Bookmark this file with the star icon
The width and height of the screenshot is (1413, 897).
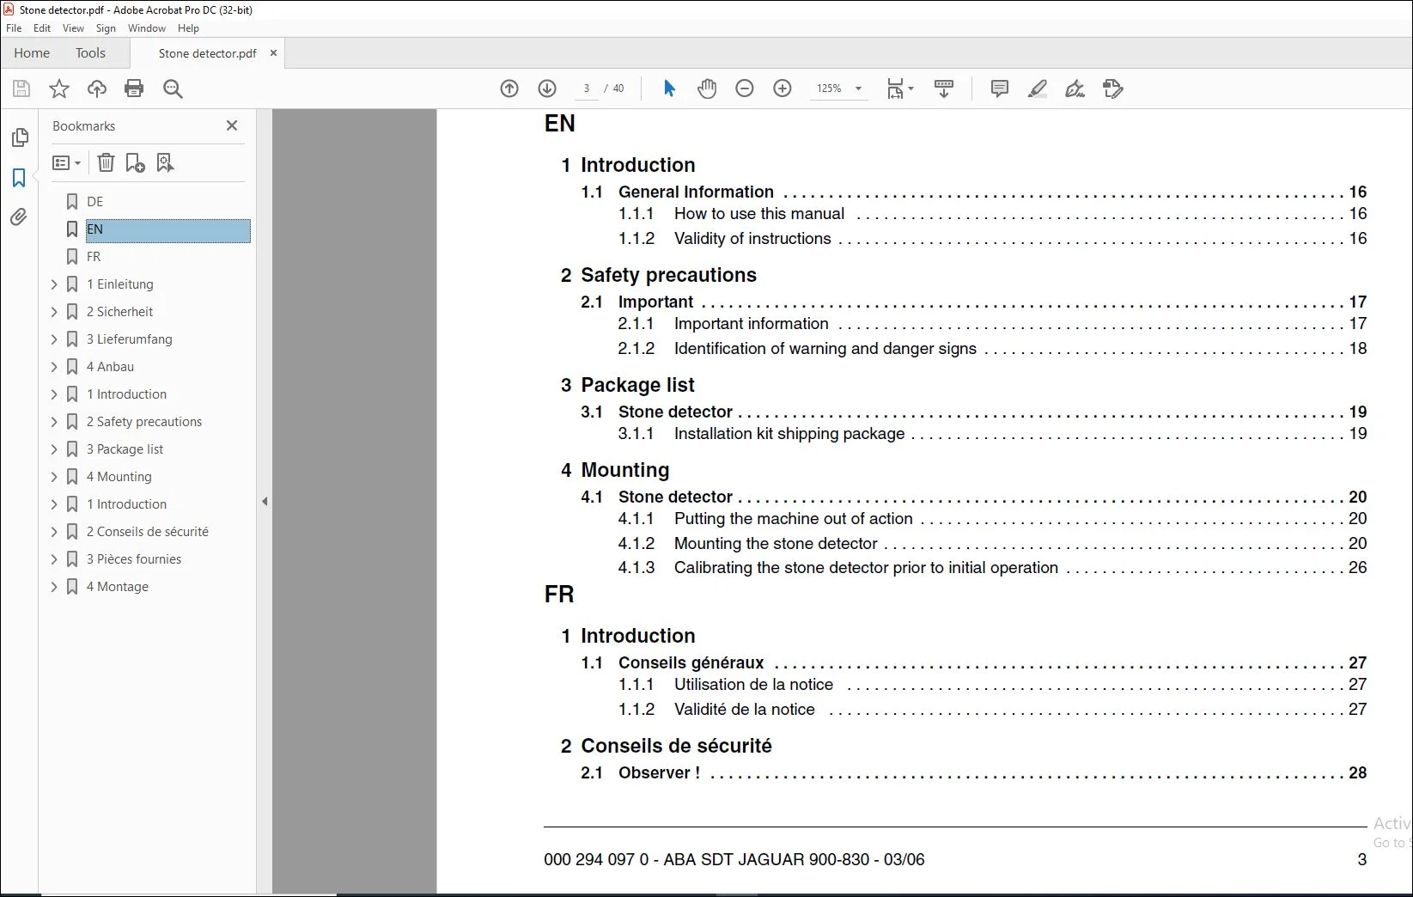click(x=59, y=88)
